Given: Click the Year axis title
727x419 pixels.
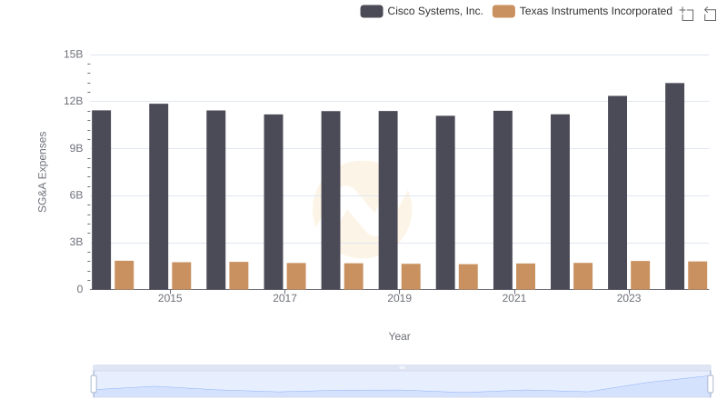Looking at the screenshot, I should click(x=399, y=336).
